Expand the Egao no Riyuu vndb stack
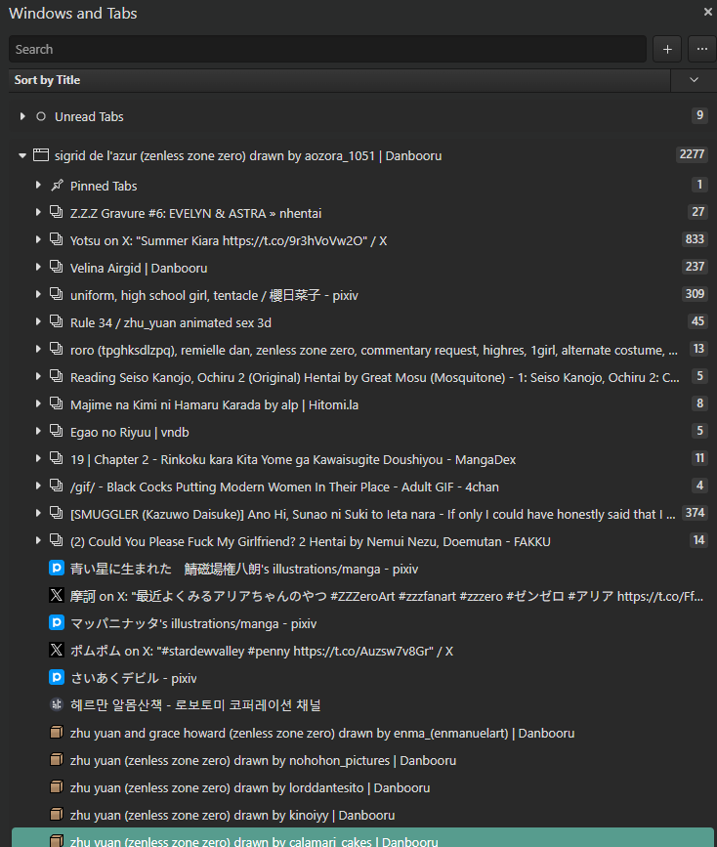This screenshot has height=847, width=717. pos(38,431)
